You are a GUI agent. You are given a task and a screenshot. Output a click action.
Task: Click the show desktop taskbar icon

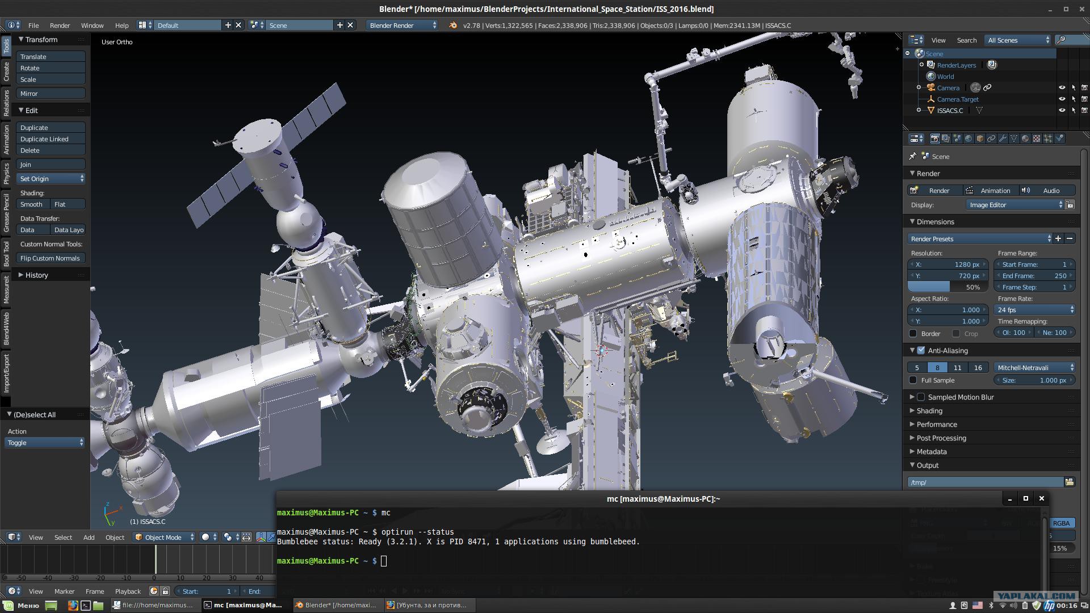[x=51, y=605]
